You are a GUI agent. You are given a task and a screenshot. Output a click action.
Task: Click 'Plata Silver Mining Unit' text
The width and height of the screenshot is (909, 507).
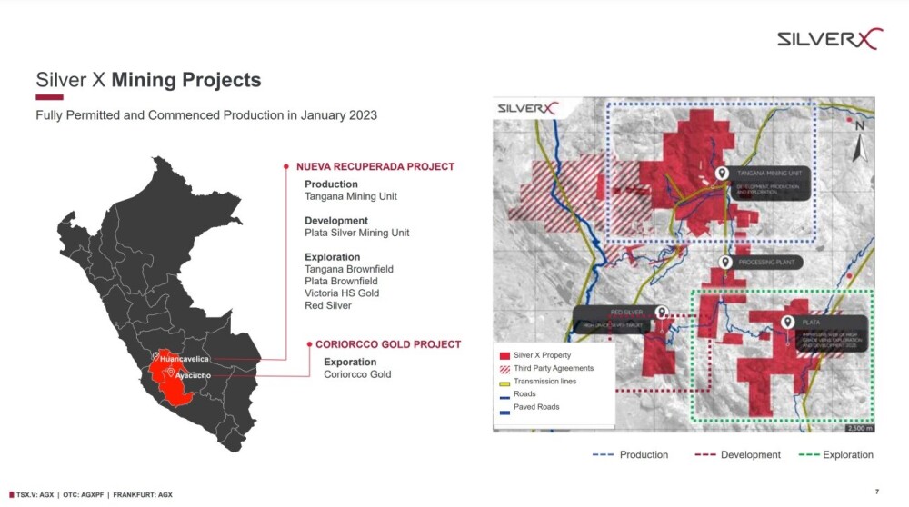coord(357,233)
